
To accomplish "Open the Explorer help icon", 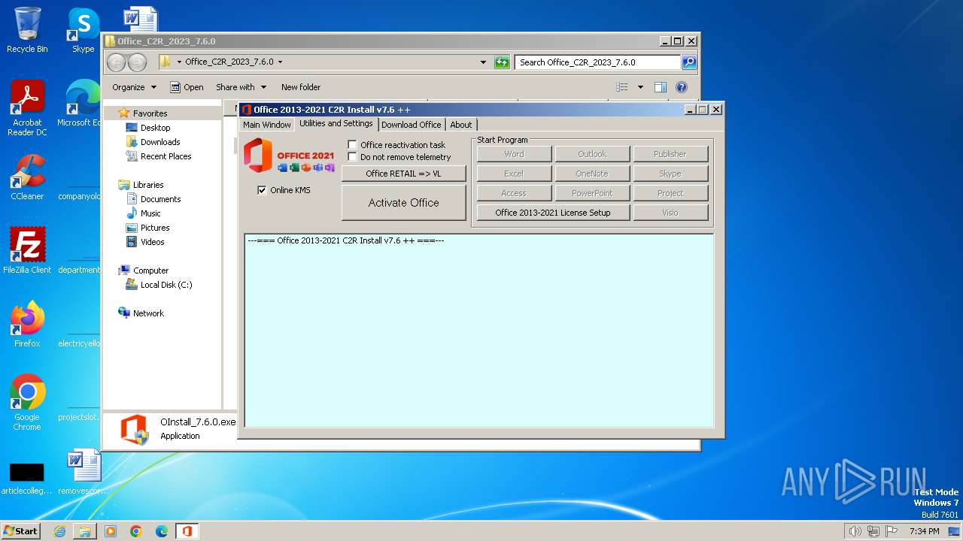I will (682, 87).
